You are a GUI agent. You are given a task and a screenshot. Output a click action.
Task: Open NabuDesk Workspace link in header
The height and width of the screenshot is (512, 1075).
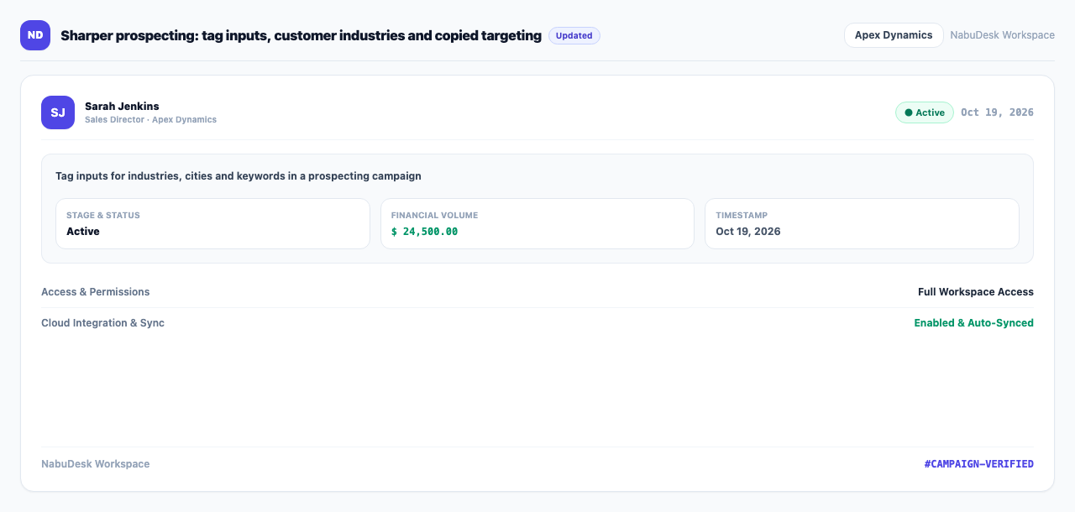pyautogui.click(x=1002, y=35)
